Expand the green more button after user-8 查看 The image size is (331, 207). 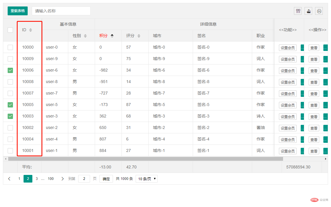325,82
